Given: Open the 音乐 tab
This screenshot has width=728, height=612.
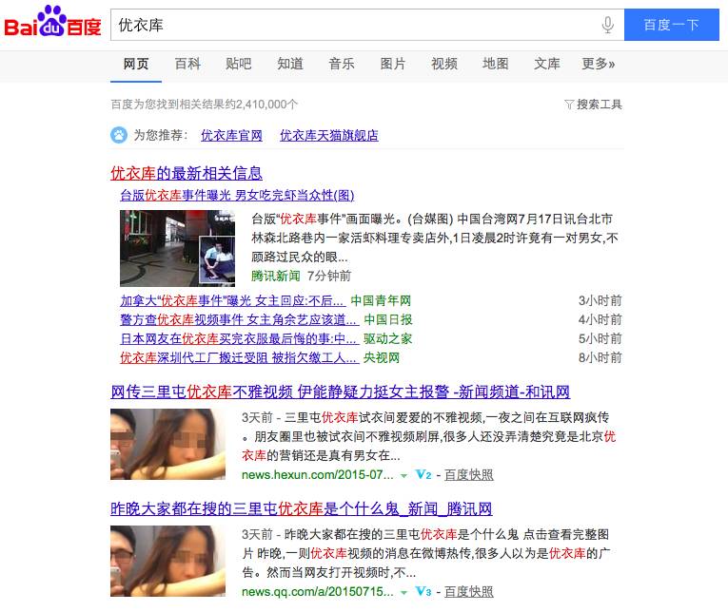Looking at the screenshot, I should 342,64.
